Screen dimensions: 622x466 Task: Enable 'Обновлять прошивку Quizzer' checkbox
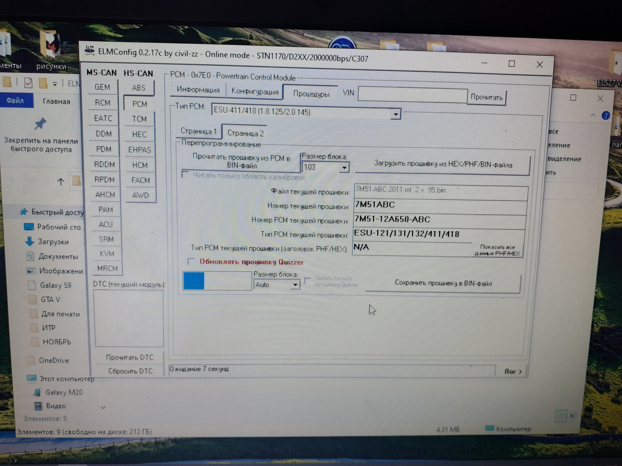coord(191,261)
